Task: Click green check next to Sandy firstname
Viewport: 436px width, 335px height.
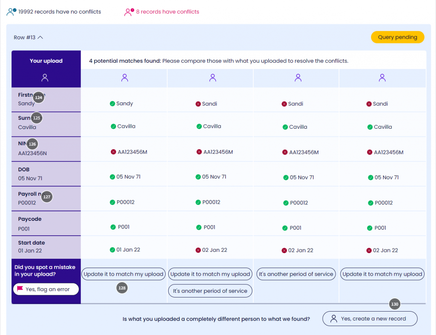Action: [112, 104]
